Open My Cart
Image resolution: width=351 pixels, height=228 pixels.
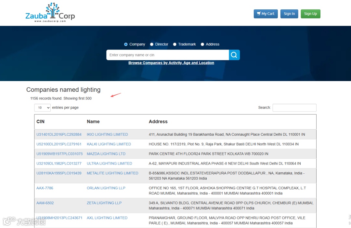tap(266, 14)
